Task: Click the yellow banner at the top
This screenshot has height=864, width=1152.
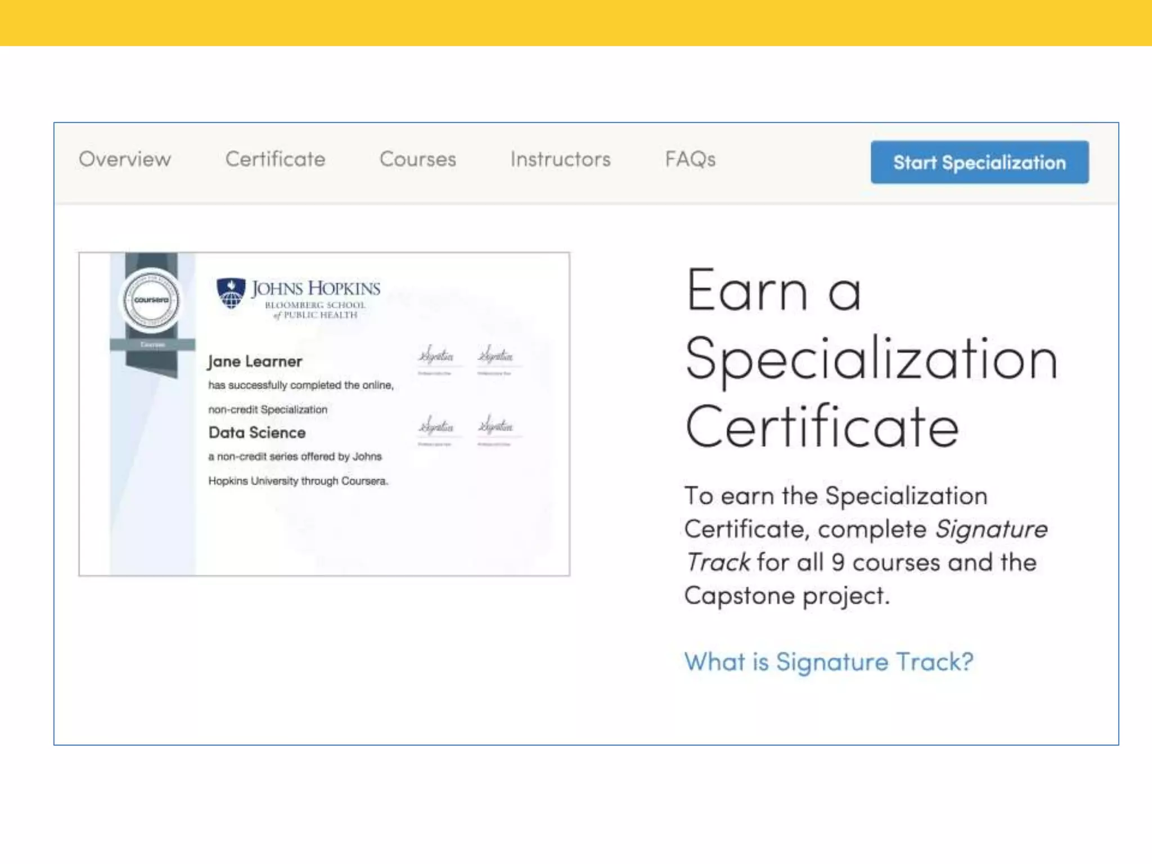Action: [x=576, y=22]
